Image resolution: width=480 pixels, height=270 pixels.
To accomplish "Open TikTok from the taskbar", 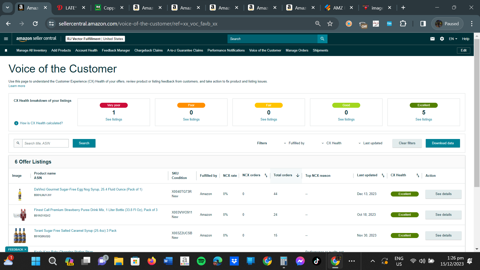I will click(316, 261).
